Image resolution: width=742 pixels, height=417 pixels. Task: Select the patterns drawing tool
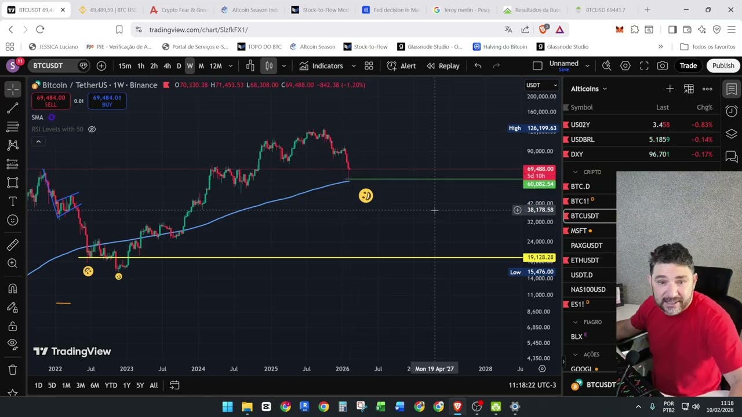[12, 145]
